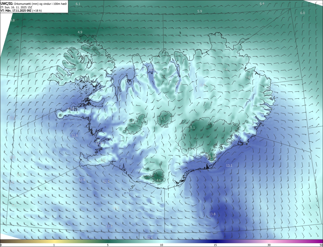Select the 10.3 value label

(116, 208)
